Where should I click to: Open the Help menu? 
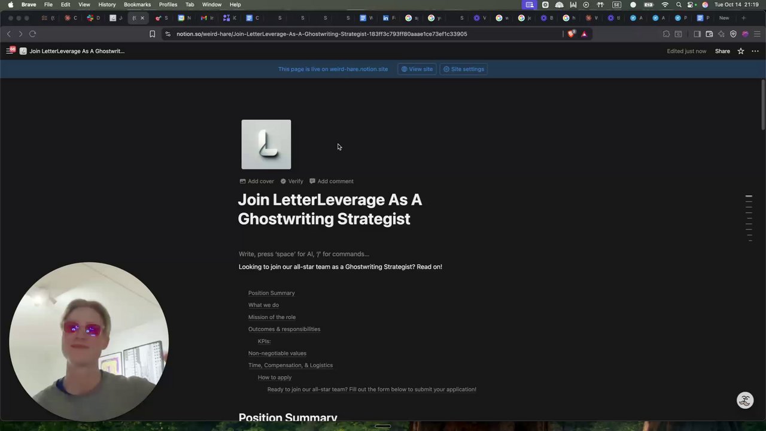[235, 5]
